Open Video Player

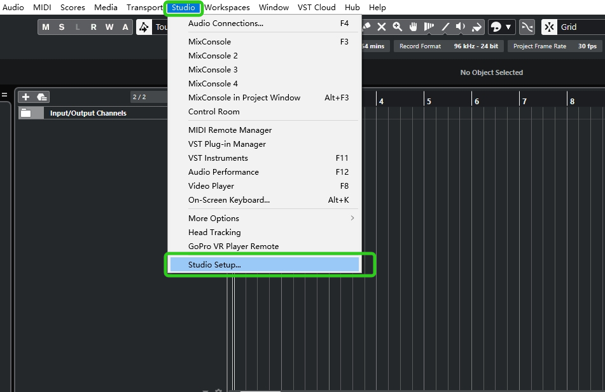tap(265, 186)
